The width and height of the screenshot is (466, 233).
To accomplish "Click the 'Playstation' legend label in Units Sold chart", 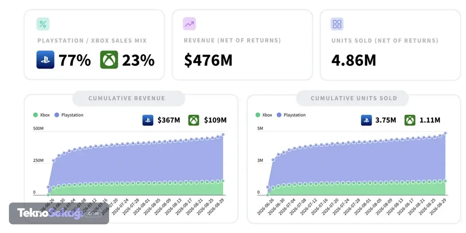I will point(294,115).
